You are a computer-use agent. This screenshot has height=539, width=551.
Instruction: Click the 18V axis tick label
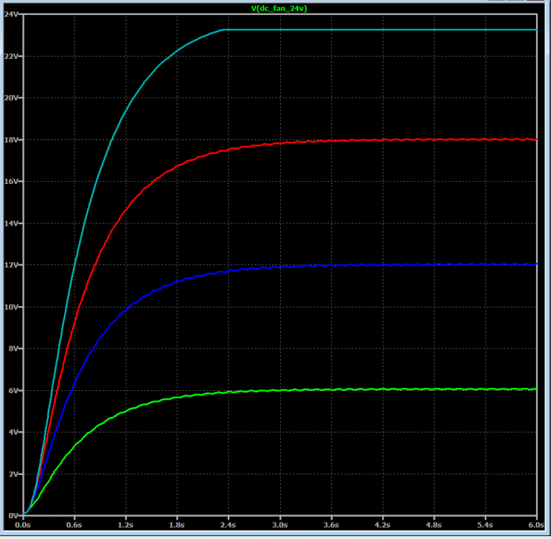(x=11, y=140)
